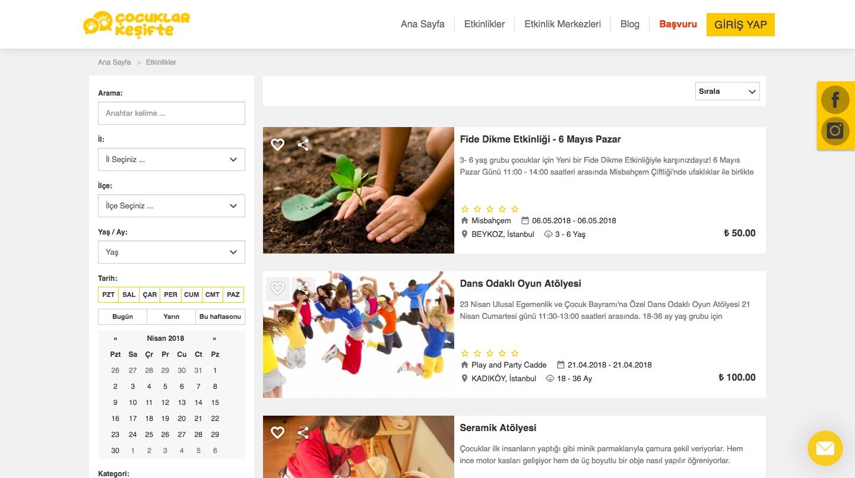Screen dimensions: 855x478
Task: Toggle the PAZ weekday filter
Action: tap(233, 295)
